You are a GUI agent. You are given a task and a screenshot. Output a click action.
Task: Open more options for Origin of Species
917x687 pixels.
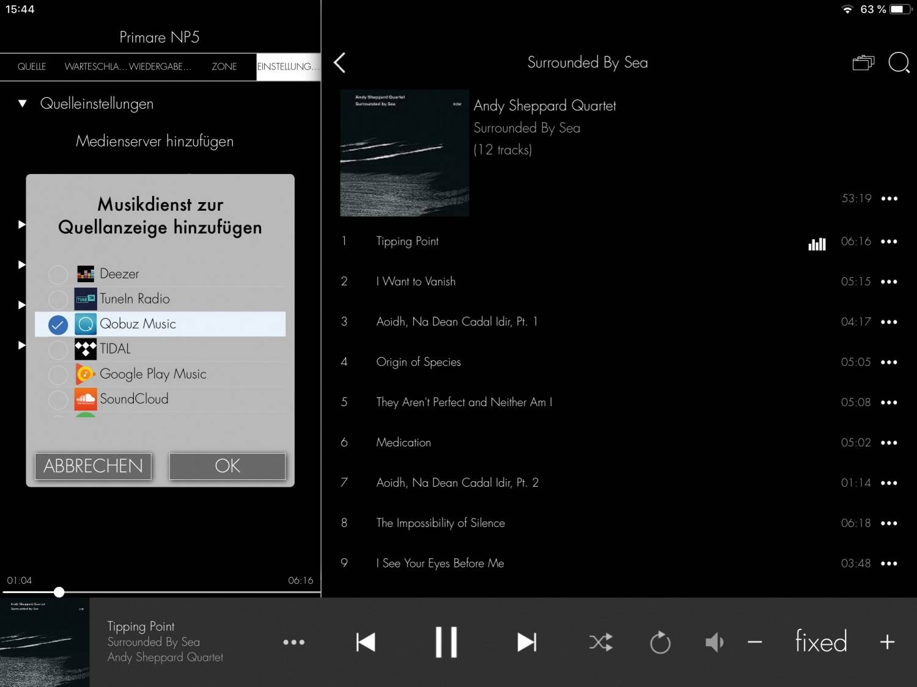click(889, 362)
